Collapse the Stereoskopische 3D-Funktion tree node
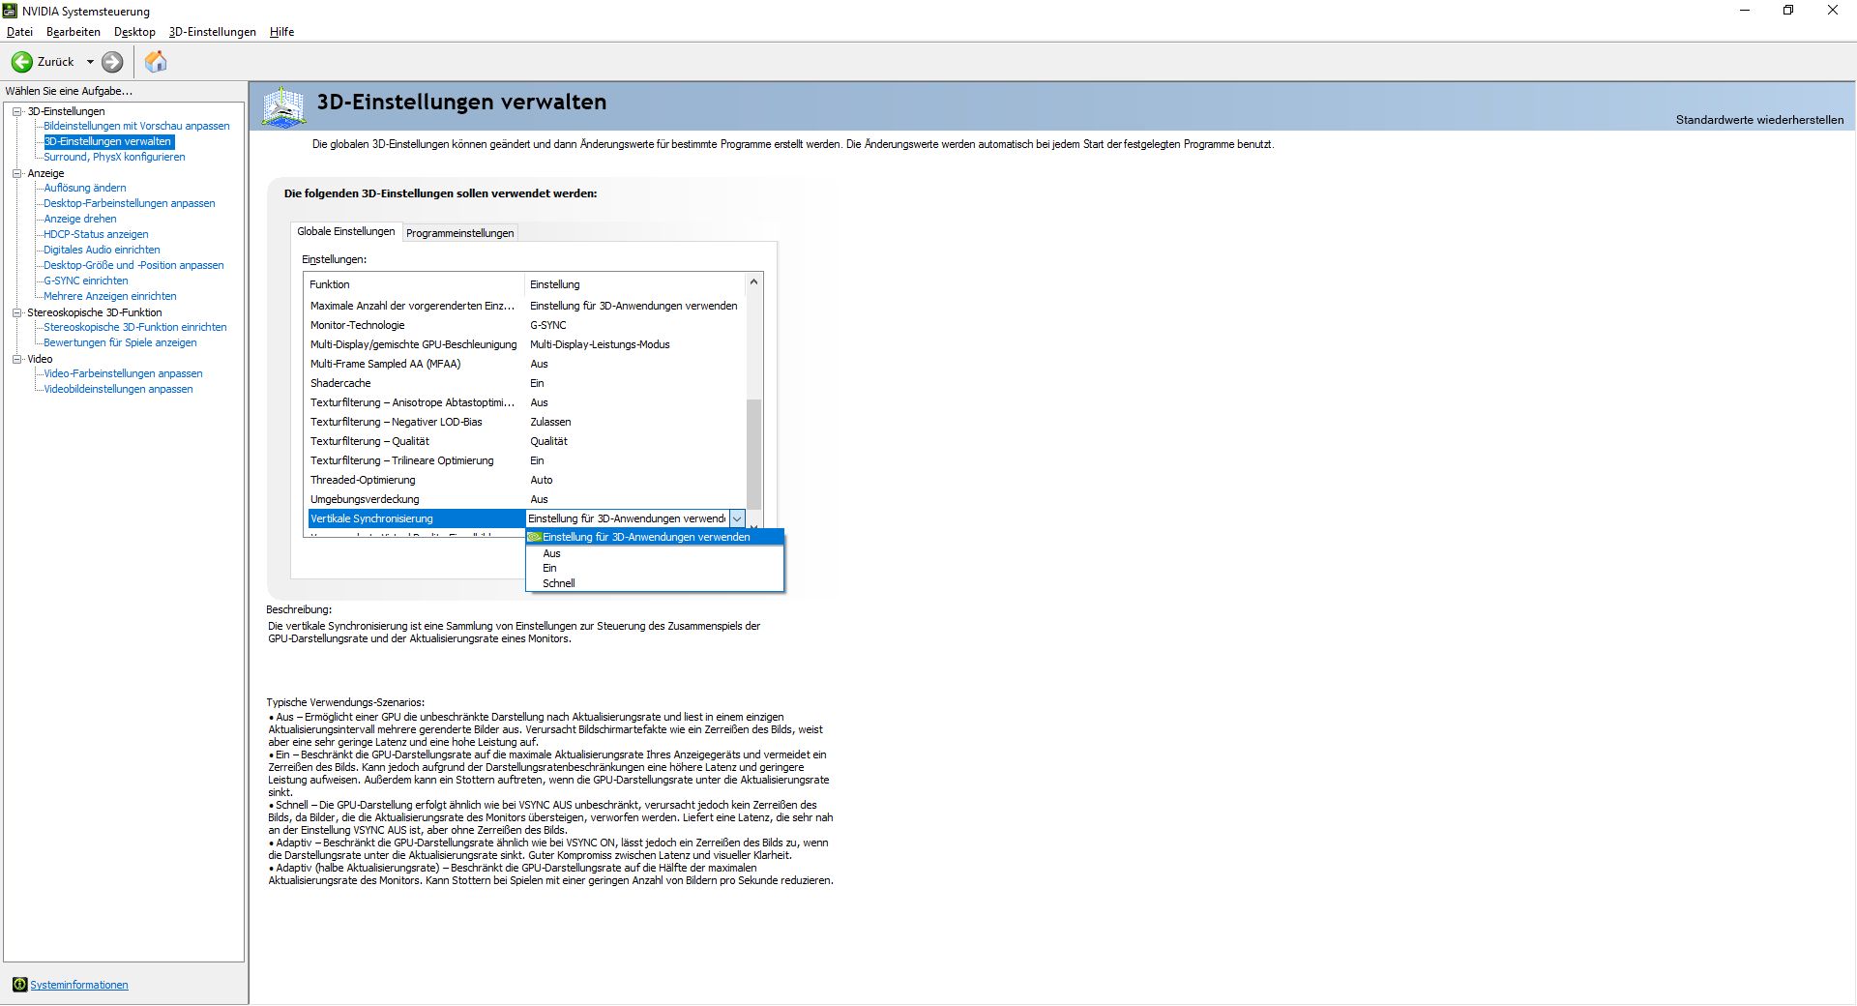1857x1006 pixels. (16, 312)
